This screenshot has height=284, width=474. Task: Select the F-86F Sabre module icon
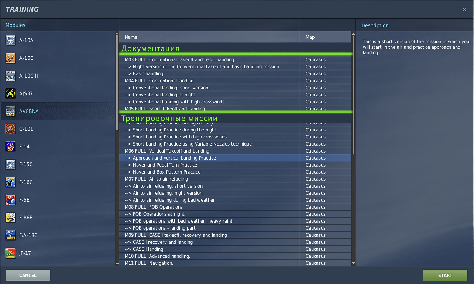click(x=10, y=218)
